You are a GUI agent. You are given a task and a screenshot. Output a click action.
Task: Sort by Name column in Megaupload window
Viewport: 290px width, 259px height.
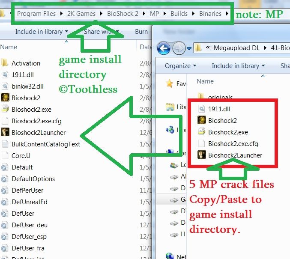(x=205, y=81)
